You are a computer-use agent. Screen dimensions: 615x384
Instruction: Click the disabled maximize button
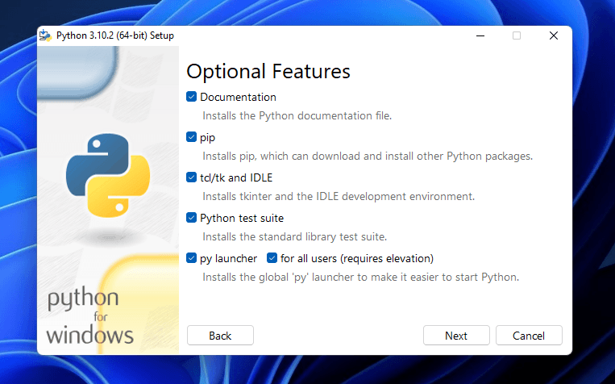(x=517, y=35)
